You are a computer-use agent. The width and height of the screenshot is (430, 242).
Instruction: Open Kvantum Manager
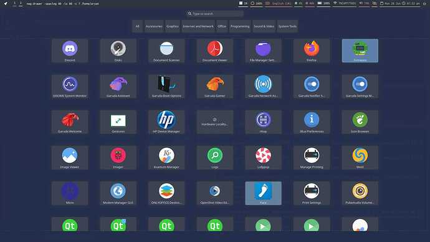click(x=166, y=158)
